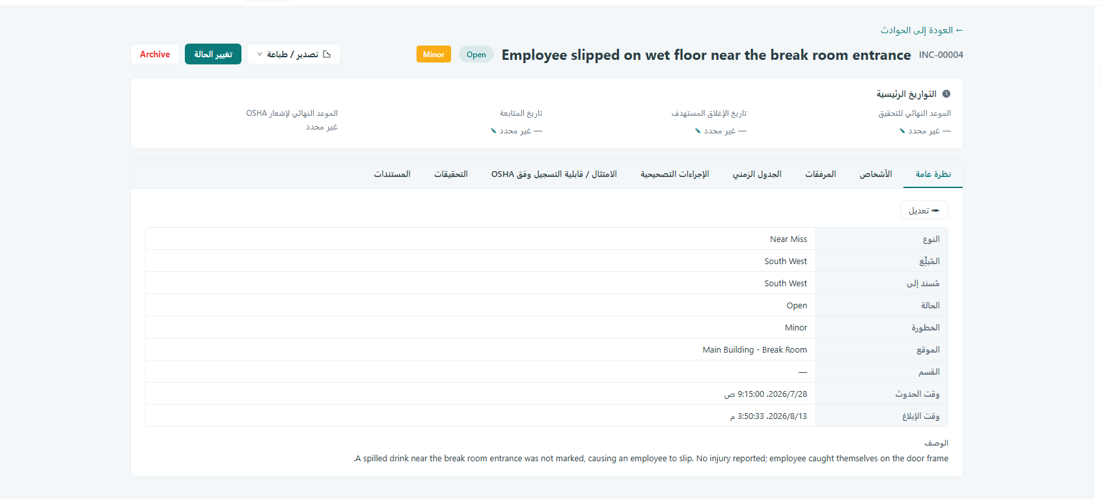
Task: Click the Minor value in the severity row
Action: [x=796, y=327]
